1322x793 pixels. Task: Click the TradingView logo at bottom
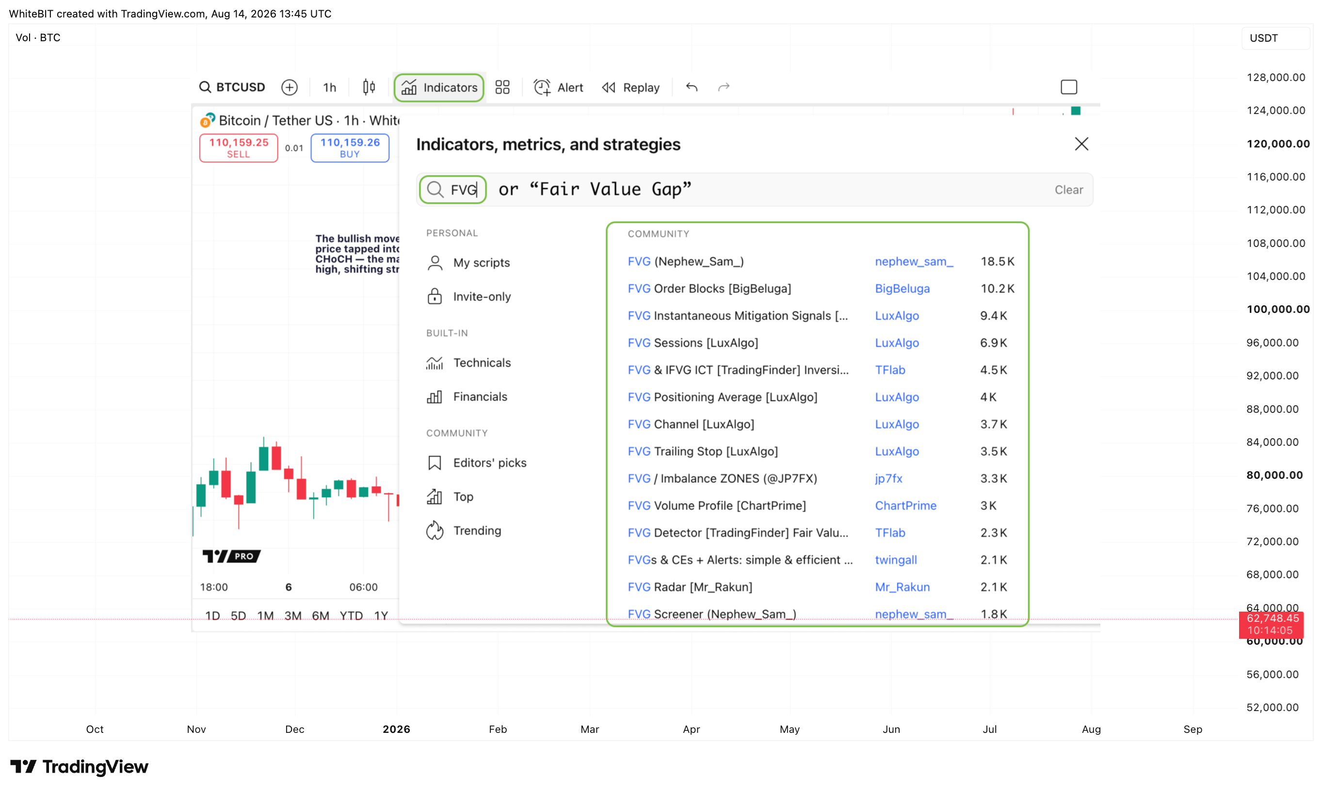pos(79,767)
